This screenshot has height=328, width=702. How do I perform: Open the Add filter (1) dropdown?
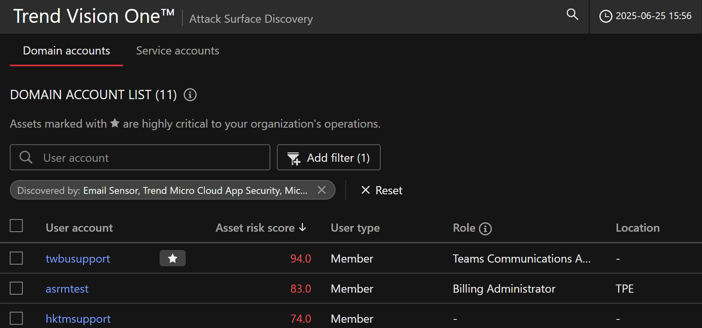(x=329, y=157)
